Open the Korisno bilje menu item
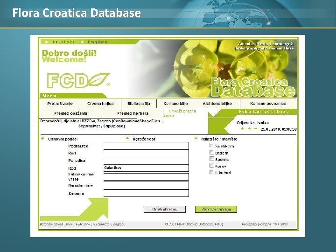Viewport: 336px width, 252px height. 175,104
